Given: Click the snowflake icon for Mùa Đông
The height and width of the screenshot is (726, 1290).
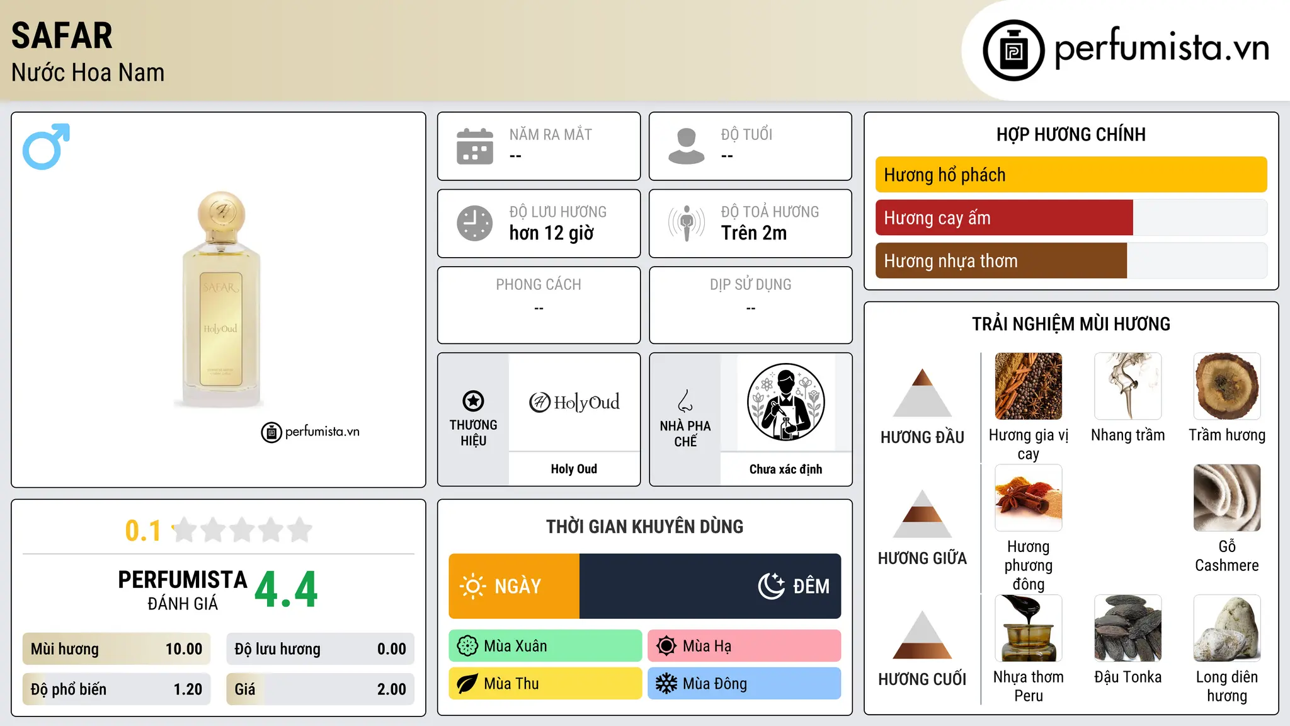Looking at the screenshot, I should pos(666,684).
